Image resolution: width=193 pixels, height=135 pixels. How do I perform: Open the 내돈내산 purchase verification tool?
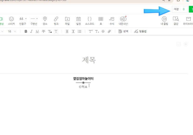(x=123, y=21)
